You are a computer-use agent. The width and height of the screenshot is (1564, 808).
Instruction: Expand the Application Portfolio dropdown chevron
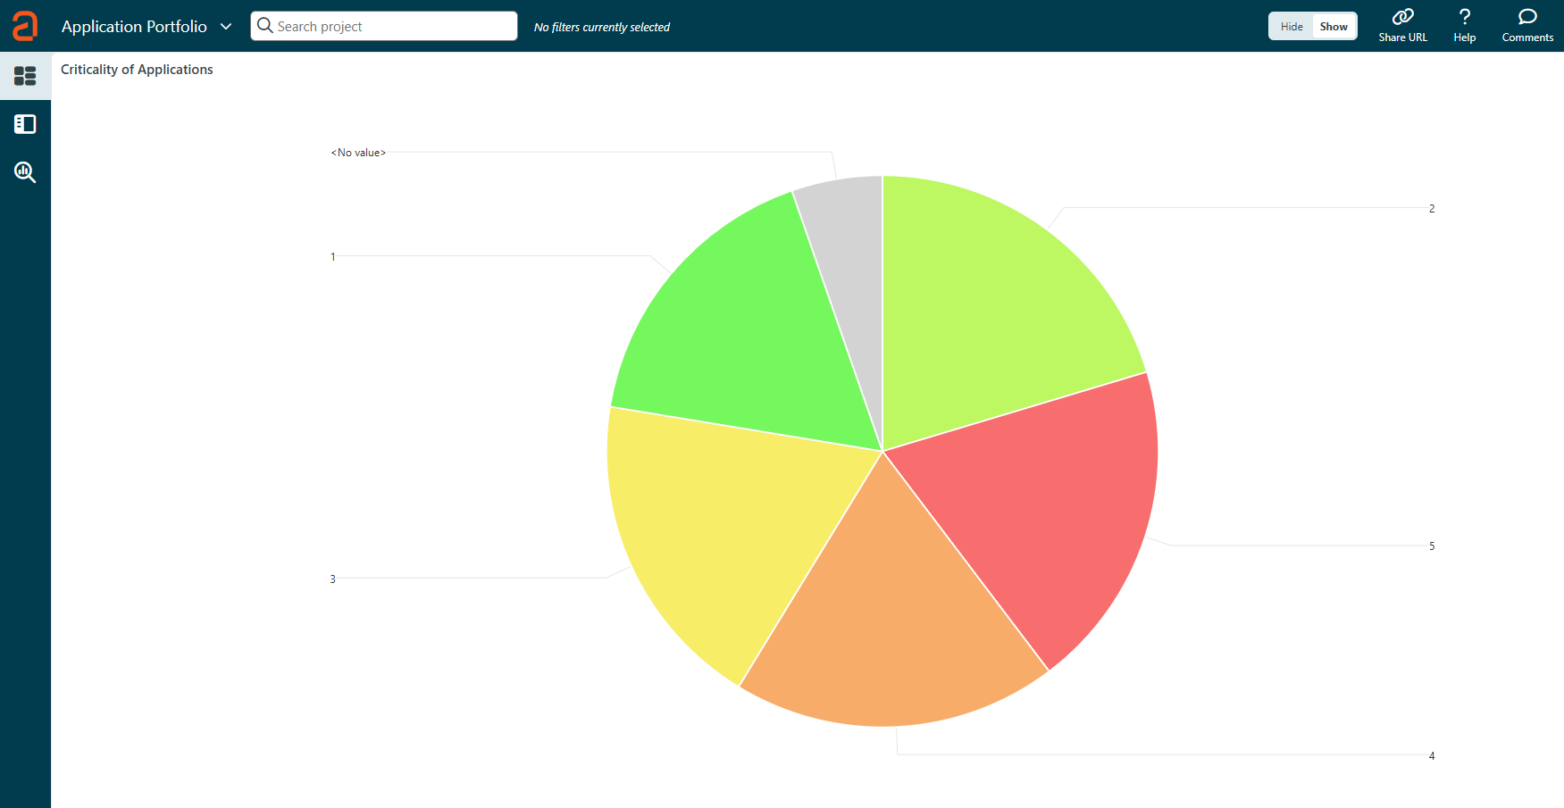coord(226,27)
